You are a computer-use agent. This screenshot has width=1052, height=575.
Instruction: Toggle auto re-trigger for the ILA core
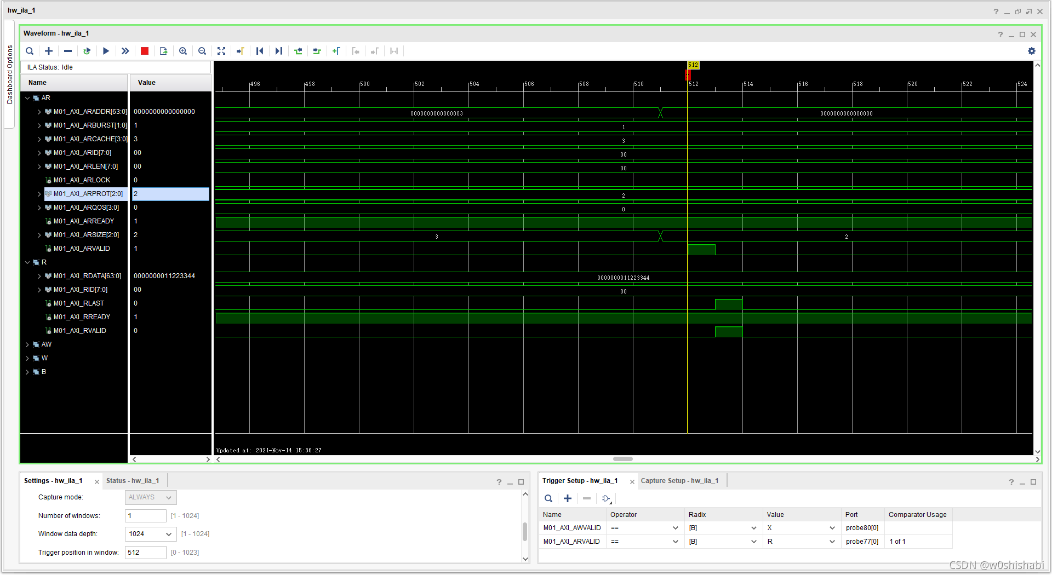pyautogui.click(x=87, y=51)
